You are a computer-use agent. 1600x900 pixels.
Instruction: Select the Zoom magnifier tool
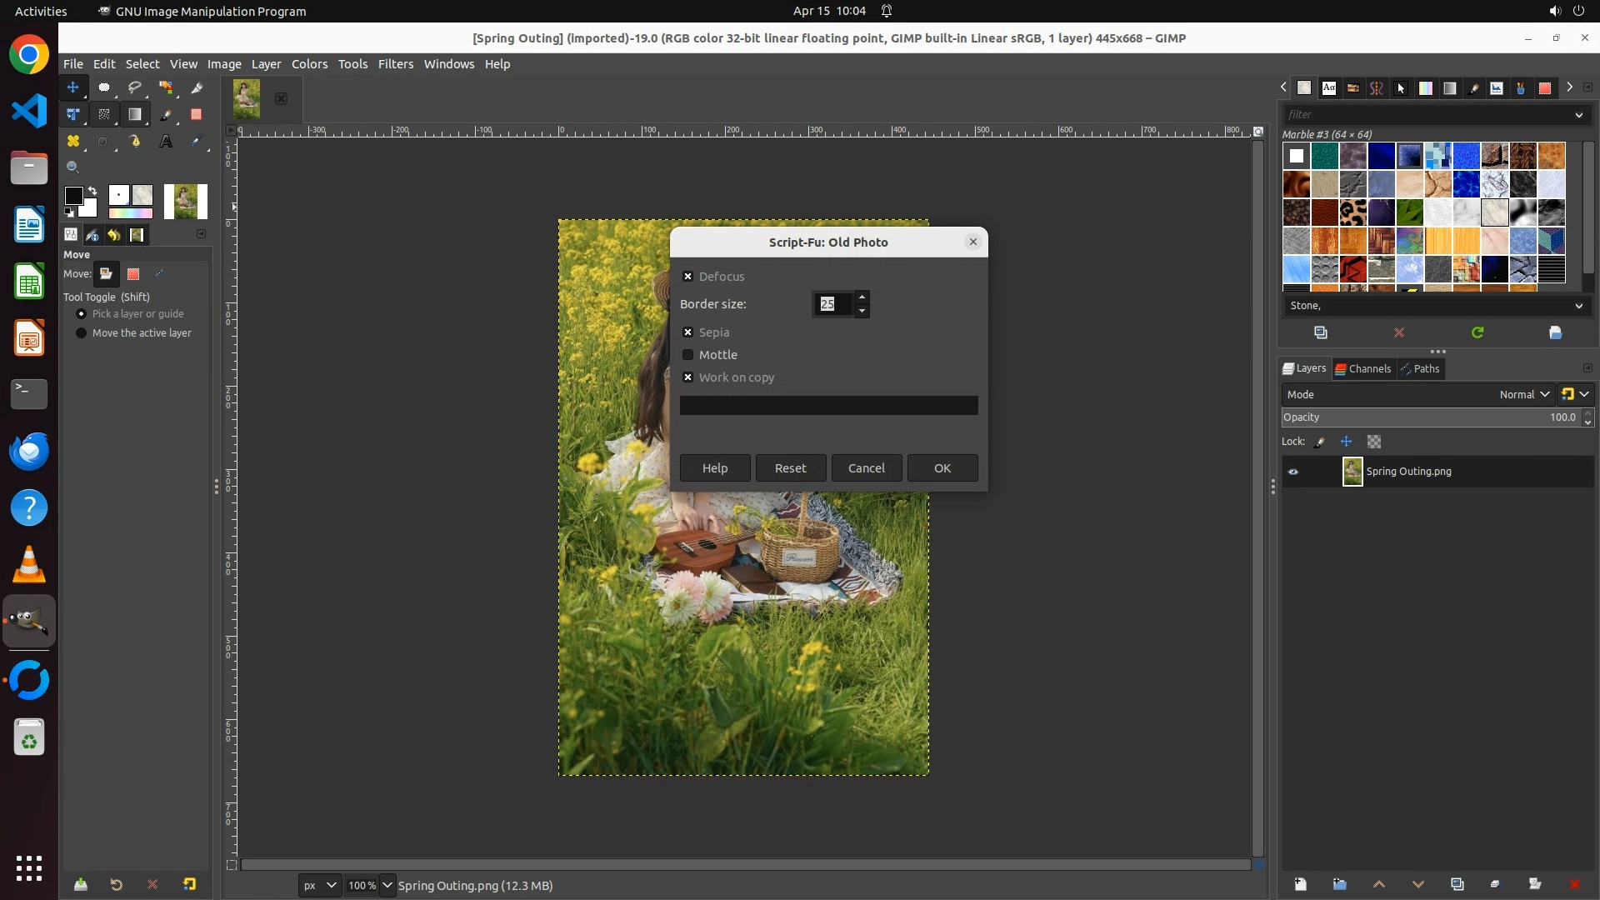pos(73,167)
